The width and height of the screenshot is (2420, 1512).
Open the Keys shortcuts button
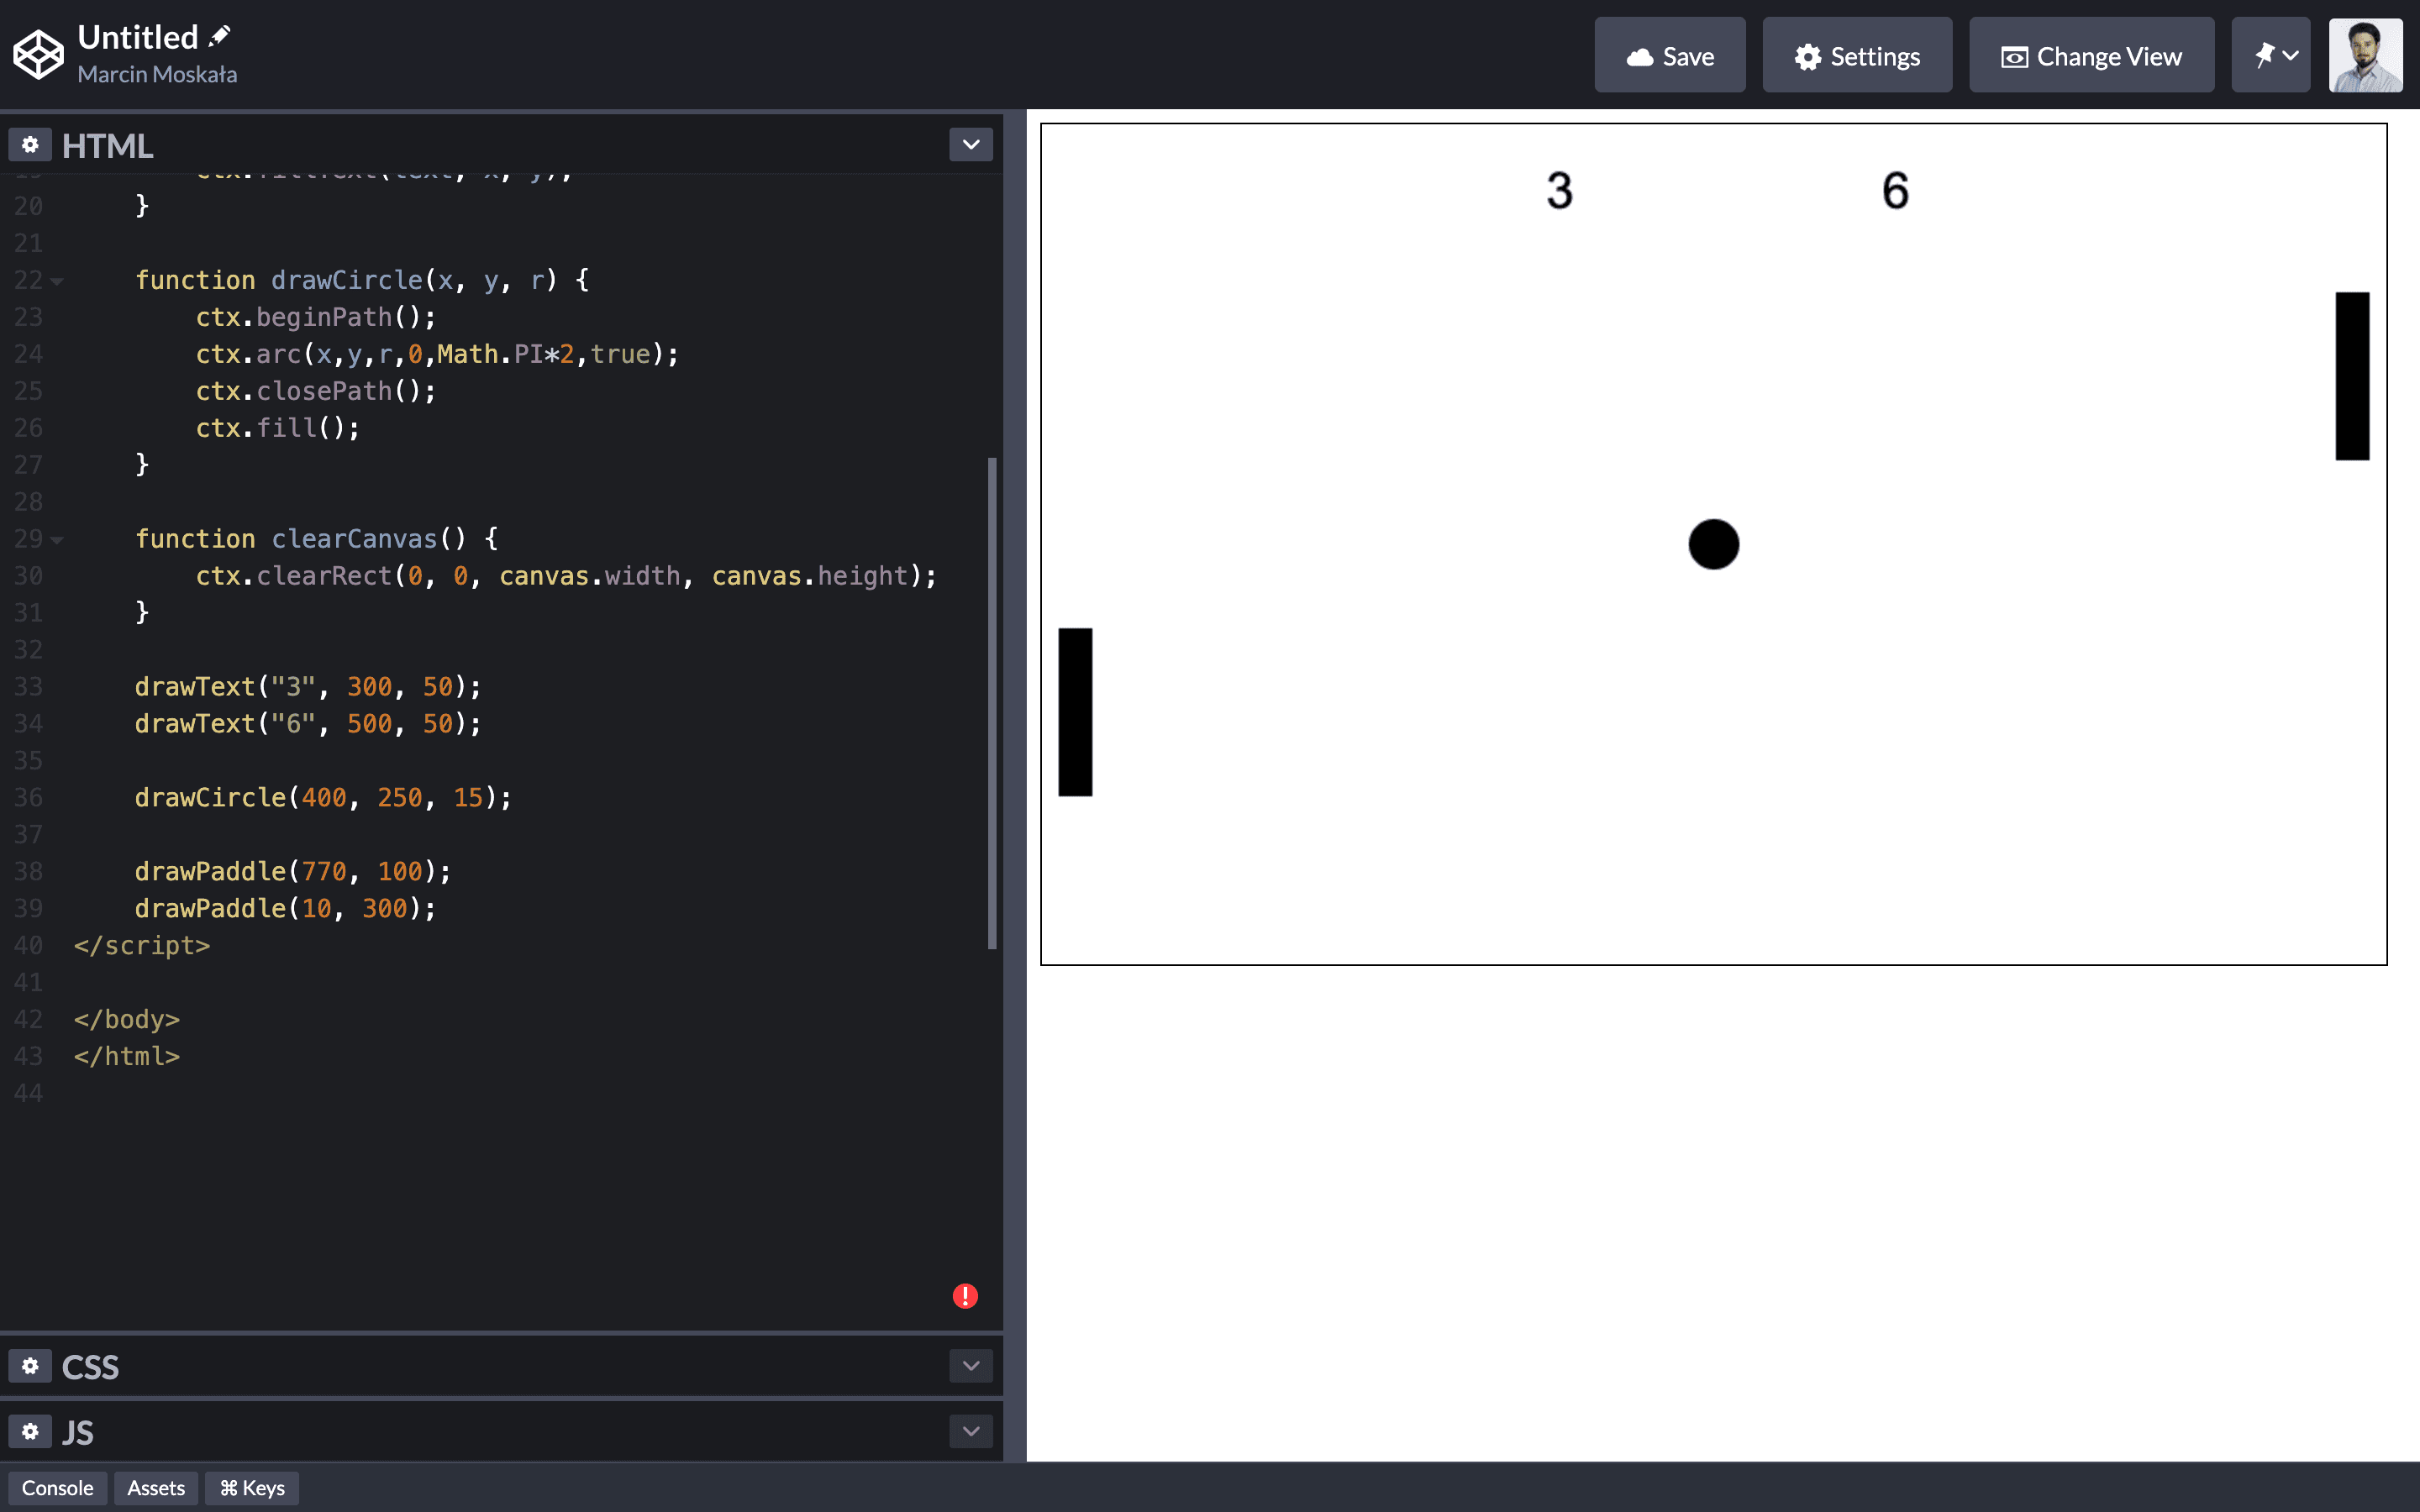(252, 1488)
